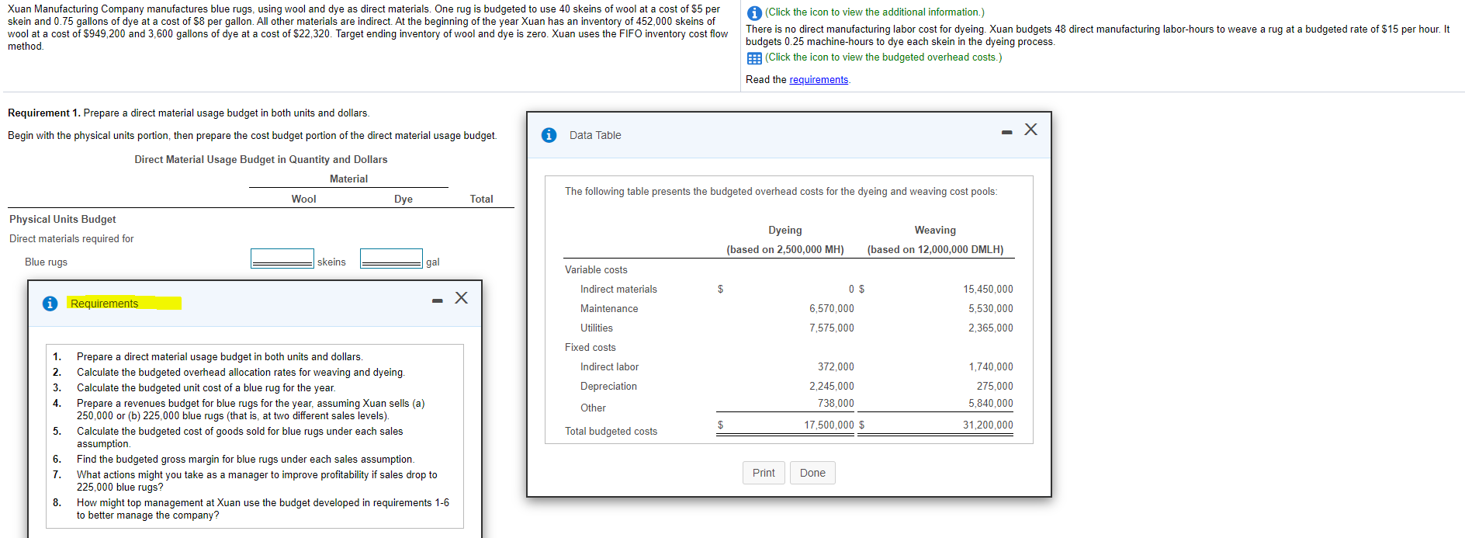Click the Weaving column header
The height and width of the screenshot is (538, 1465).
coord(935,231)
